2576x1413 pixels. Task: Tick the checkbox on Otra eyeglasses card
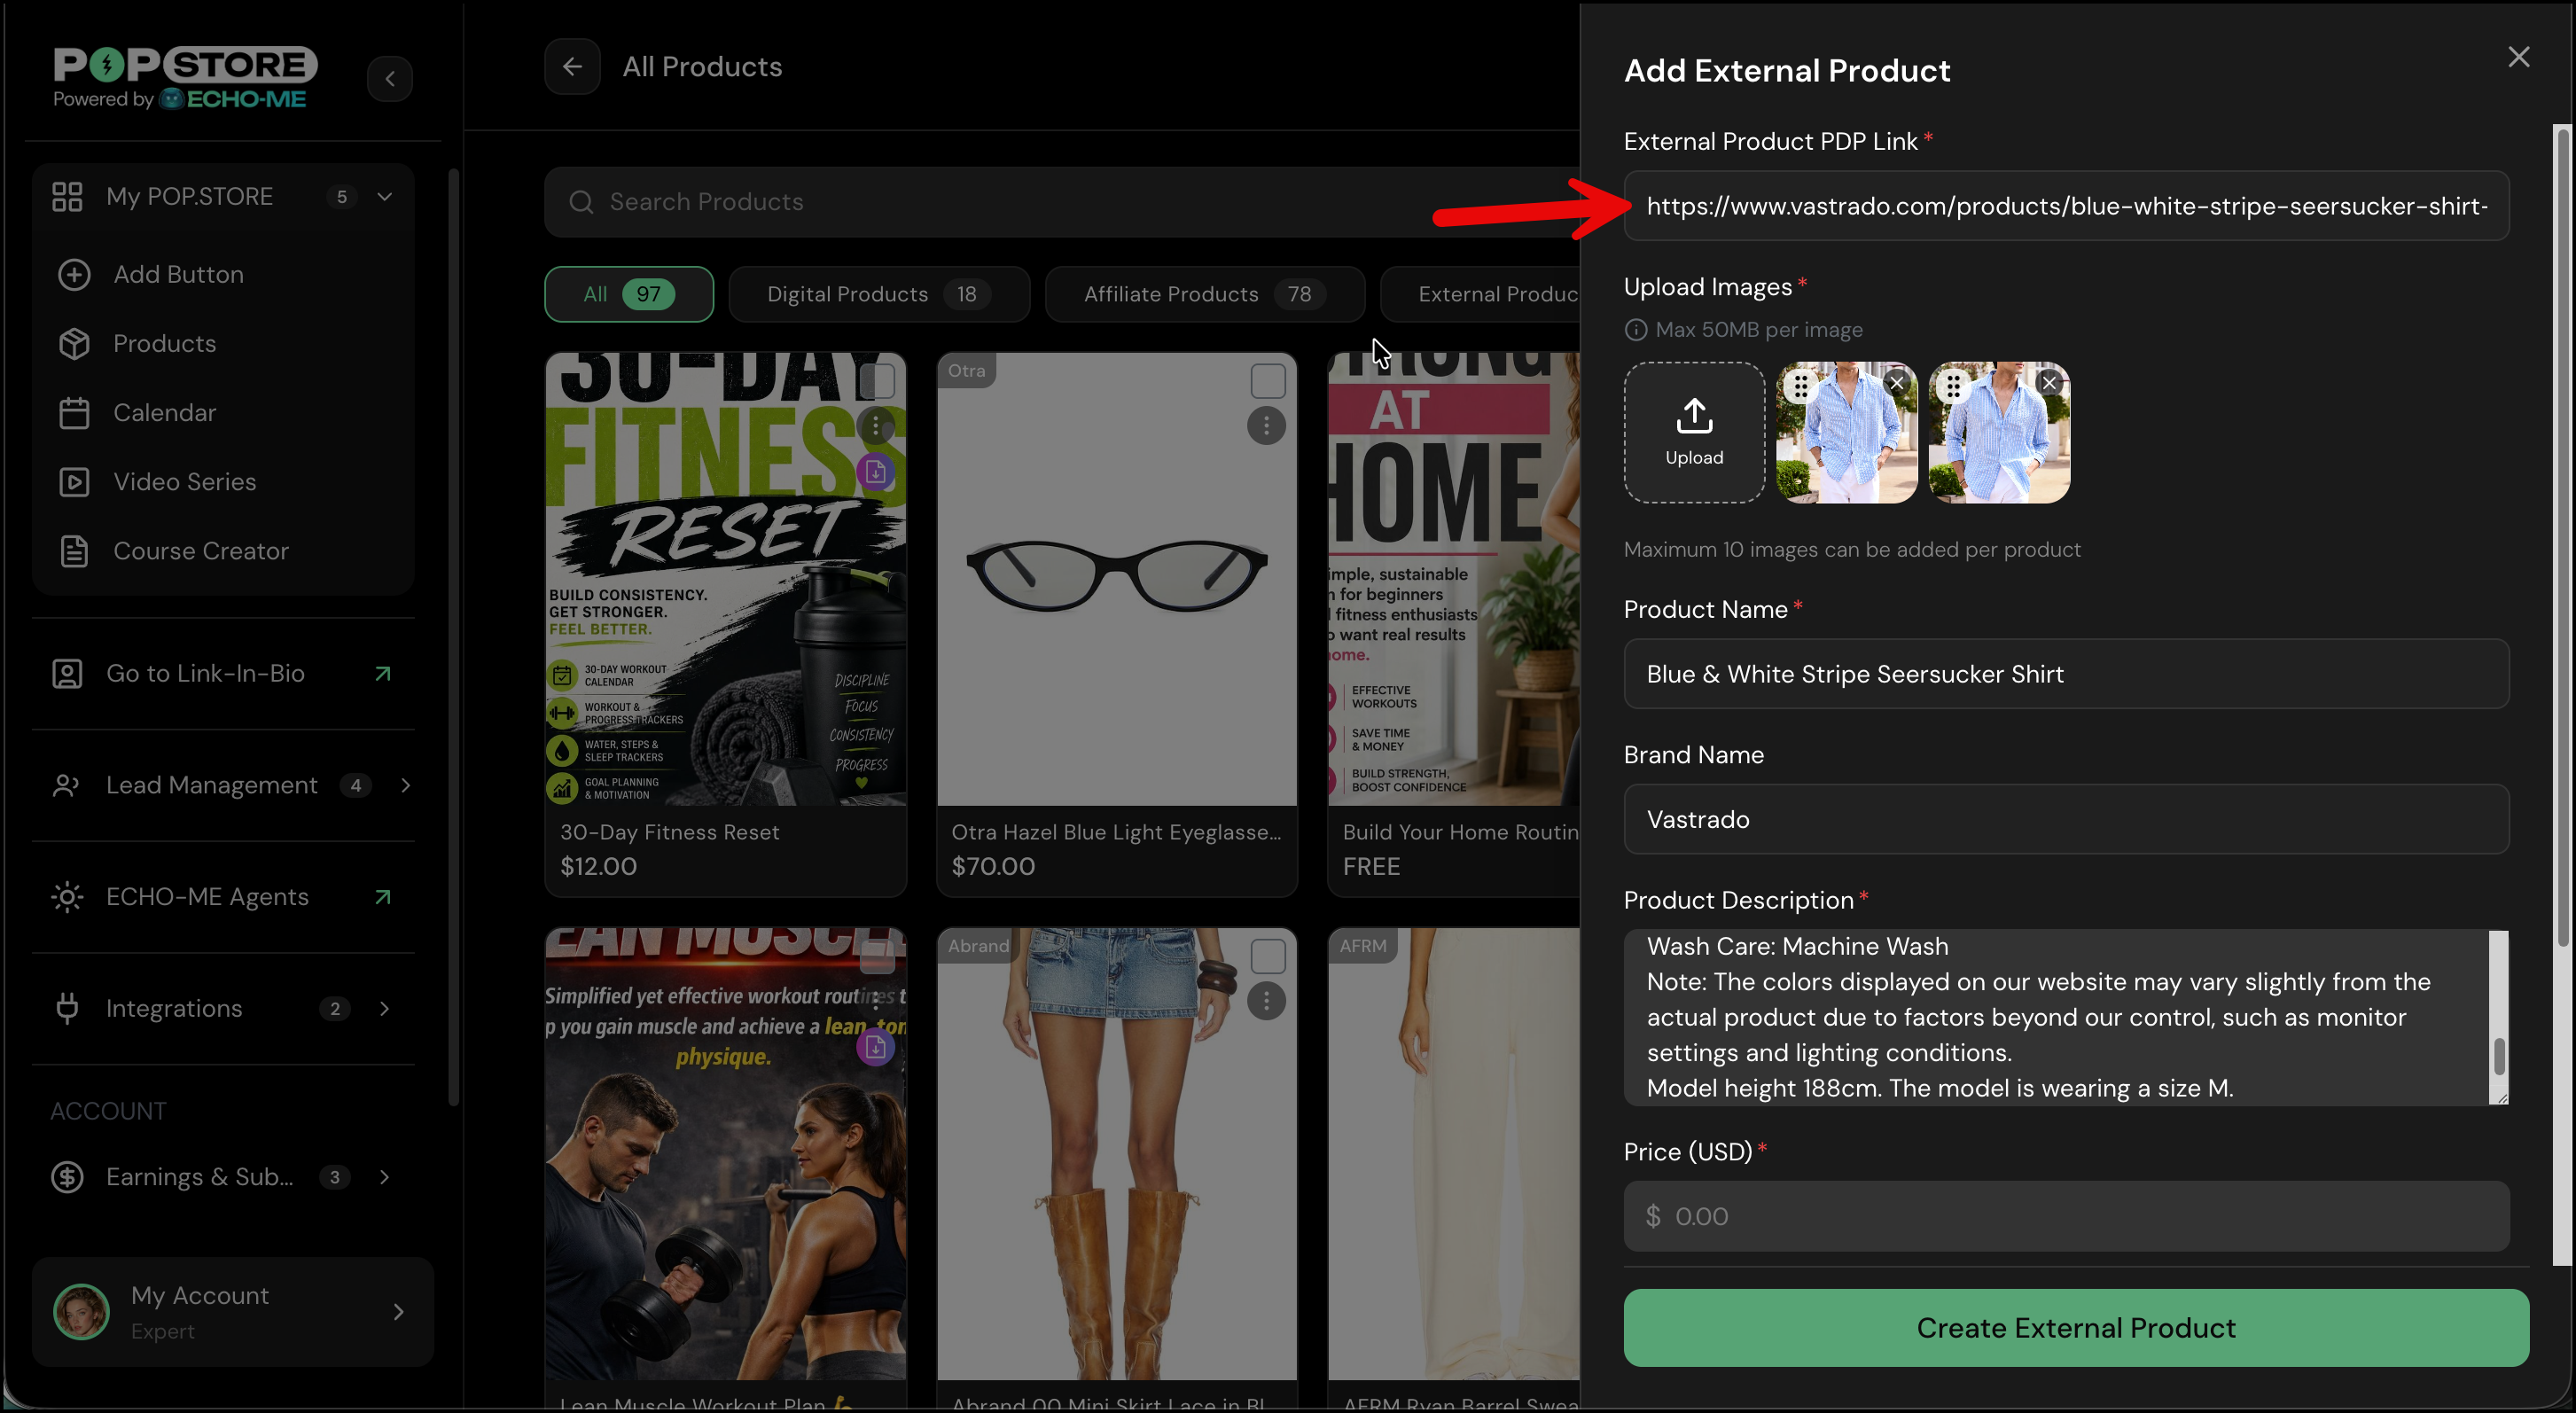[x=1267, y=381]
